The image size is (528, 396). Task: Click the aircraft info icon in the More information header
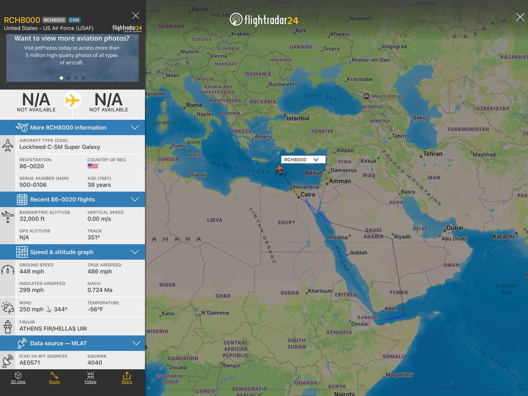tap(22, 128)
